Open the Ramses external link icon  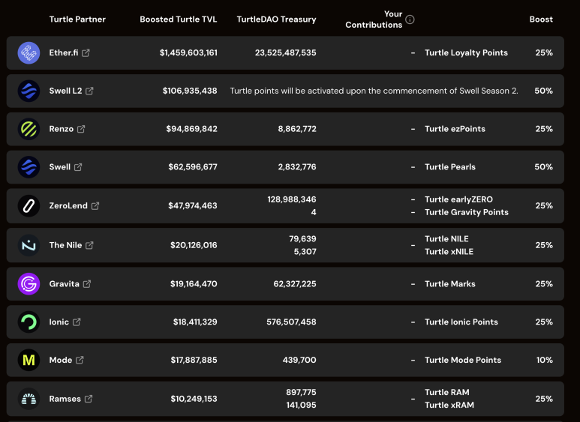89,399
